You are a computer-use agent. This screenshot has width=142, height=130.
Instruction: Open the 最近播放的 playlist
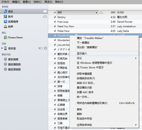pos(14,64)
